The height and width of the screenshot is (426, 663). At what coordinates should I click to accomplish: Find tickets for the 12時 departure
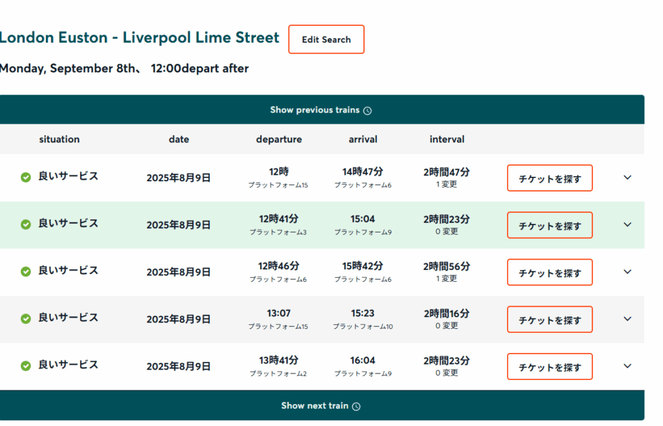coord(550,178)
